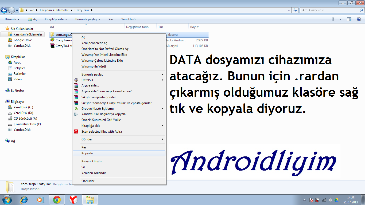The width and height of the screenshot is (365, 205).
Task: Click the address bar refresh button
Action: tap(295, 10)
